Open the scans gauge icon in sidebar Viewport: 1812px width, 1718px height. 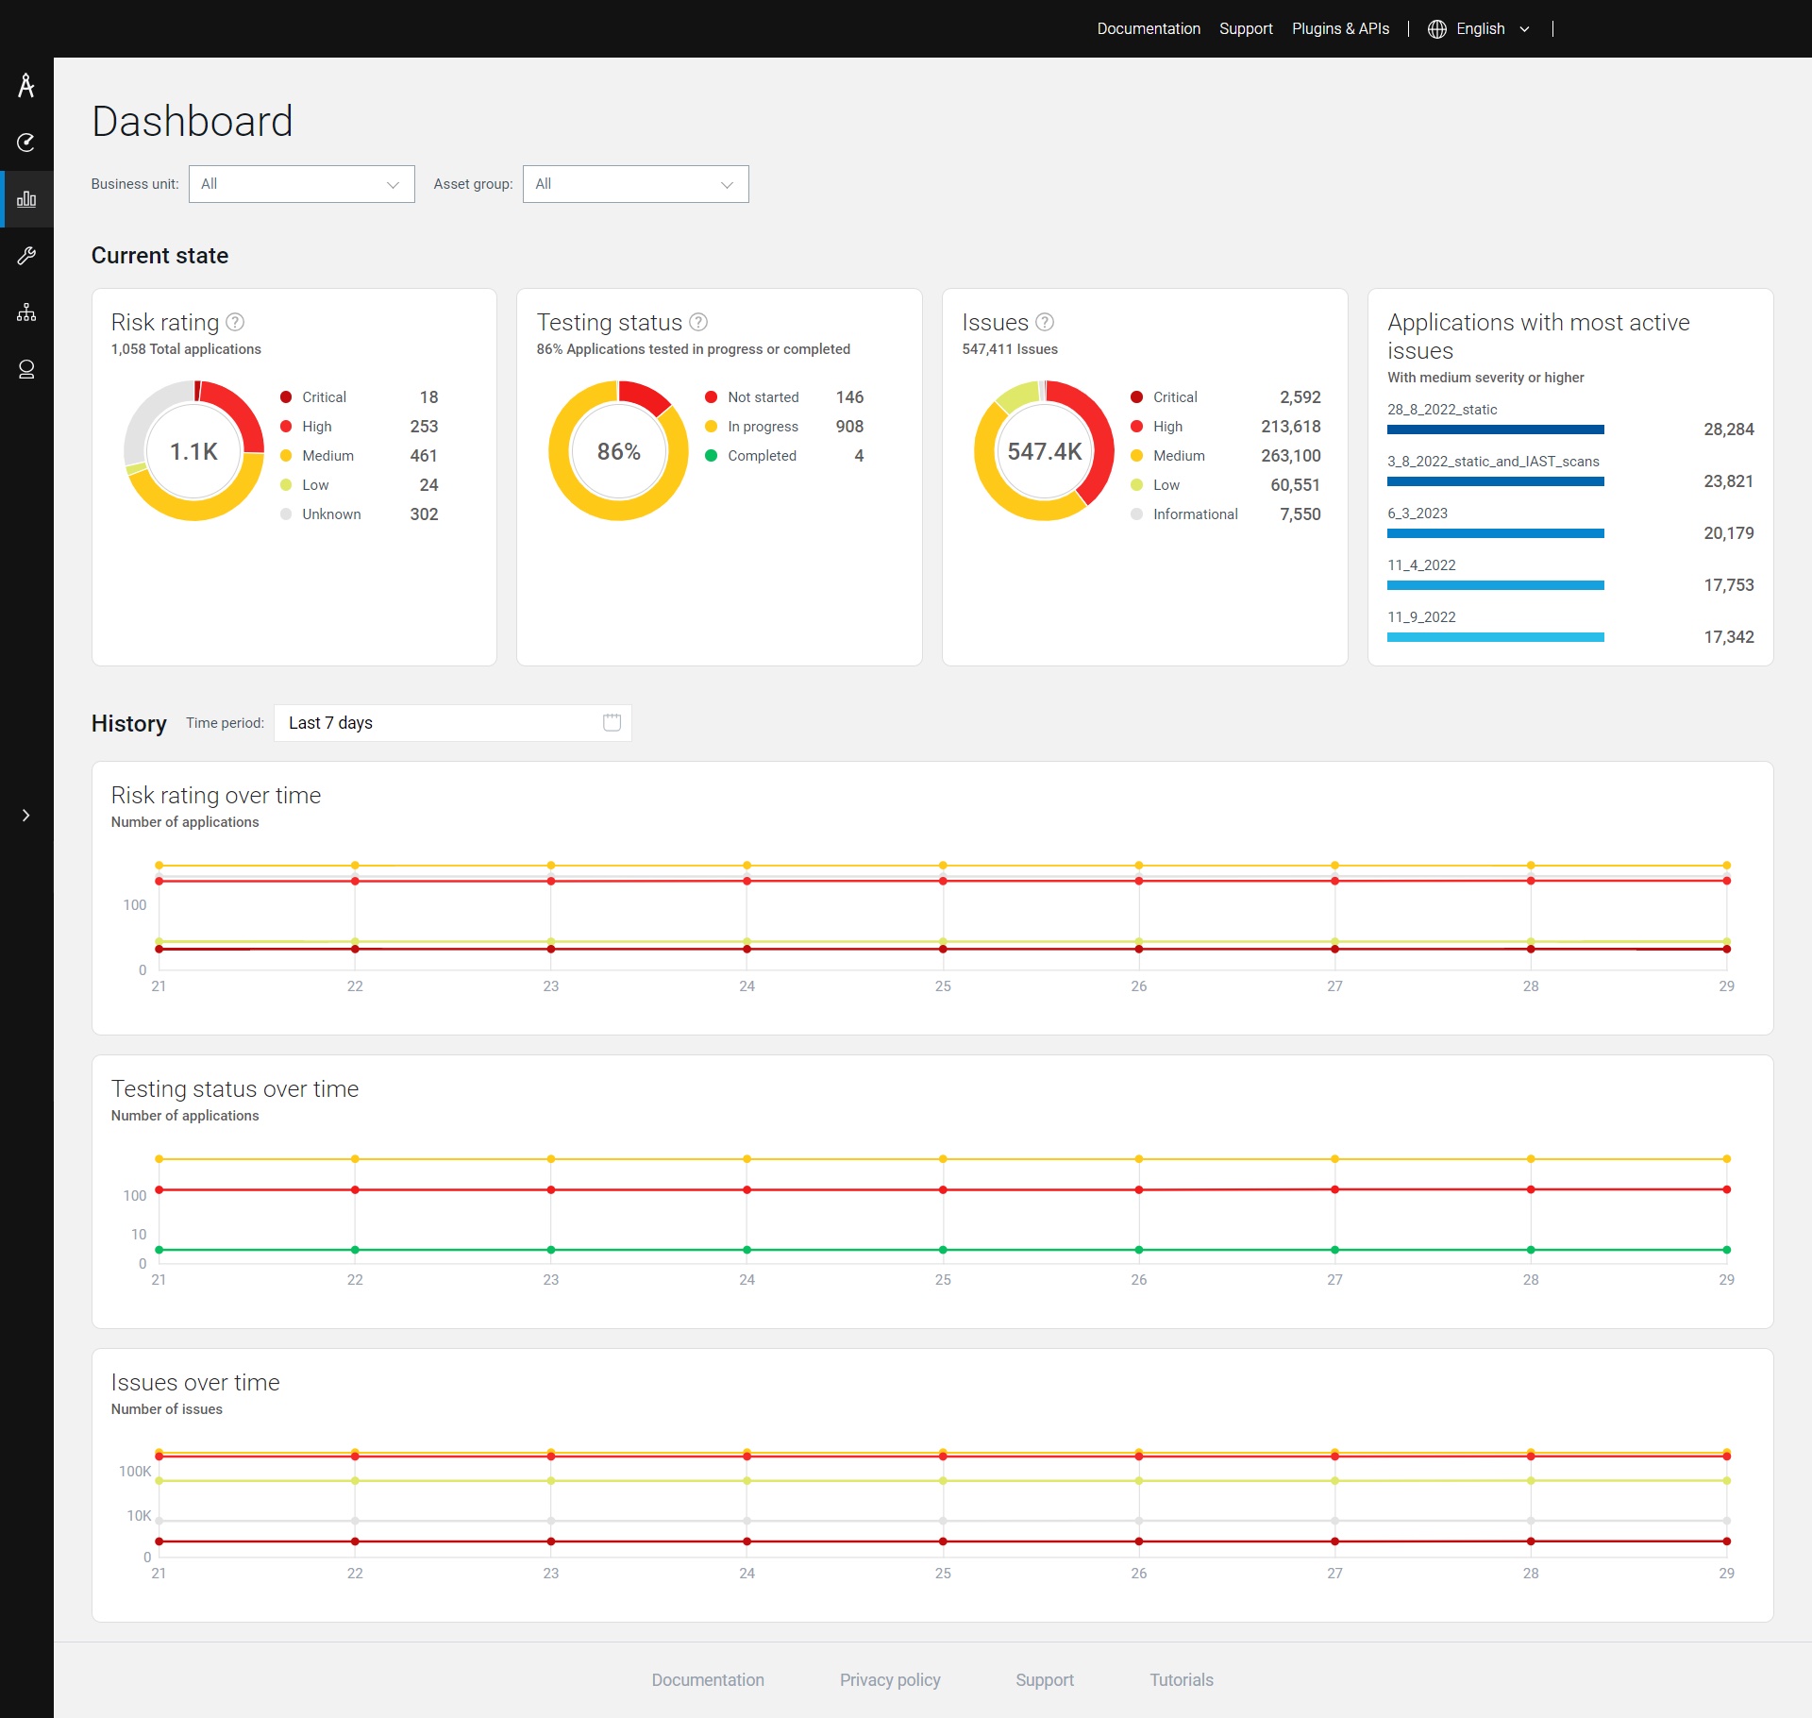26,143
